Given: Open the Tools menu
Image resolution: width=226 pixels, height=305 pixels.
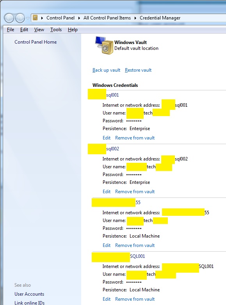Looking at the screenshot, I should pos(56,30).
